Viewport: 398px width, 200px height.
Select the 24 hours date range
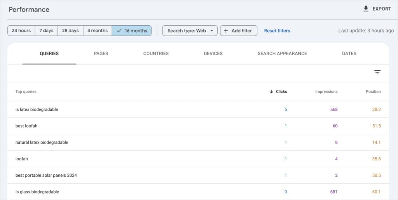tap(21, 31)
